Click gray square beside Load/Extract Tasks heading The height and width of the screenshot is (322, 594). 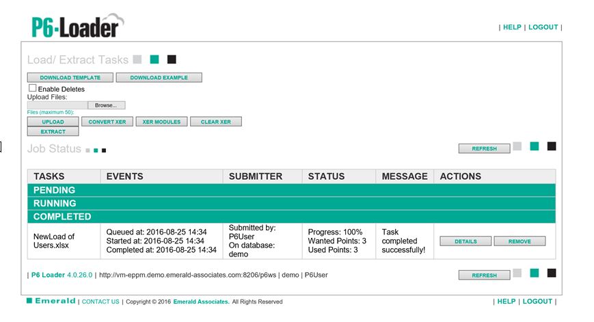click(137, 59)
